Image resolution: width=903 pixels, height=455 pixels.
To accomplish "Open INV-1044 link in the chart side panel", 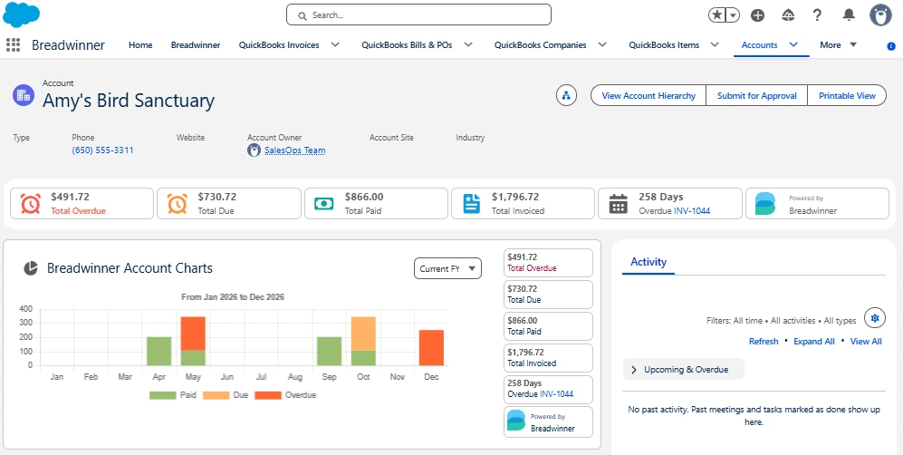I will (x=556, y=394).
